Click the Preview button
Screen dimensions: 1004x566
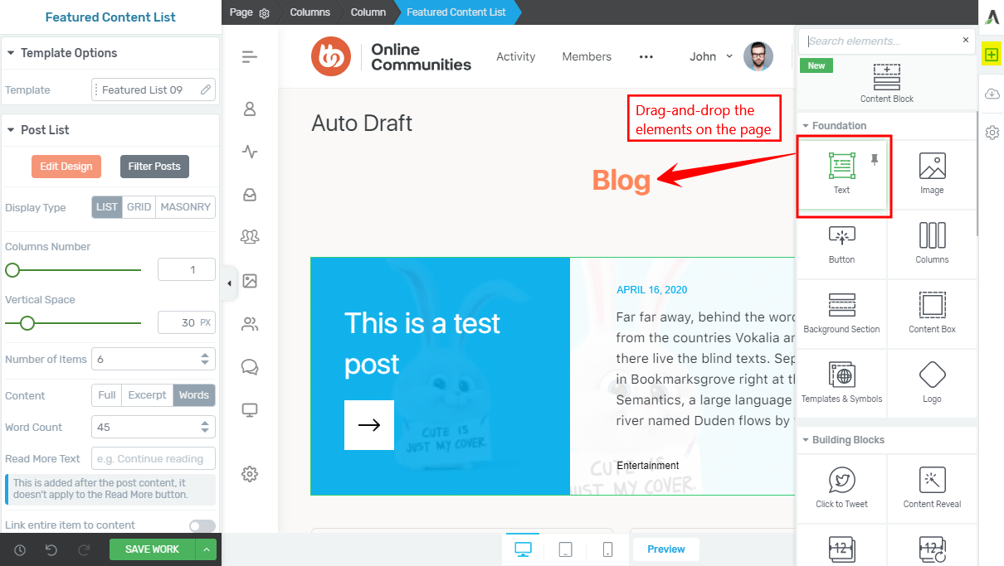pos(665,549)
